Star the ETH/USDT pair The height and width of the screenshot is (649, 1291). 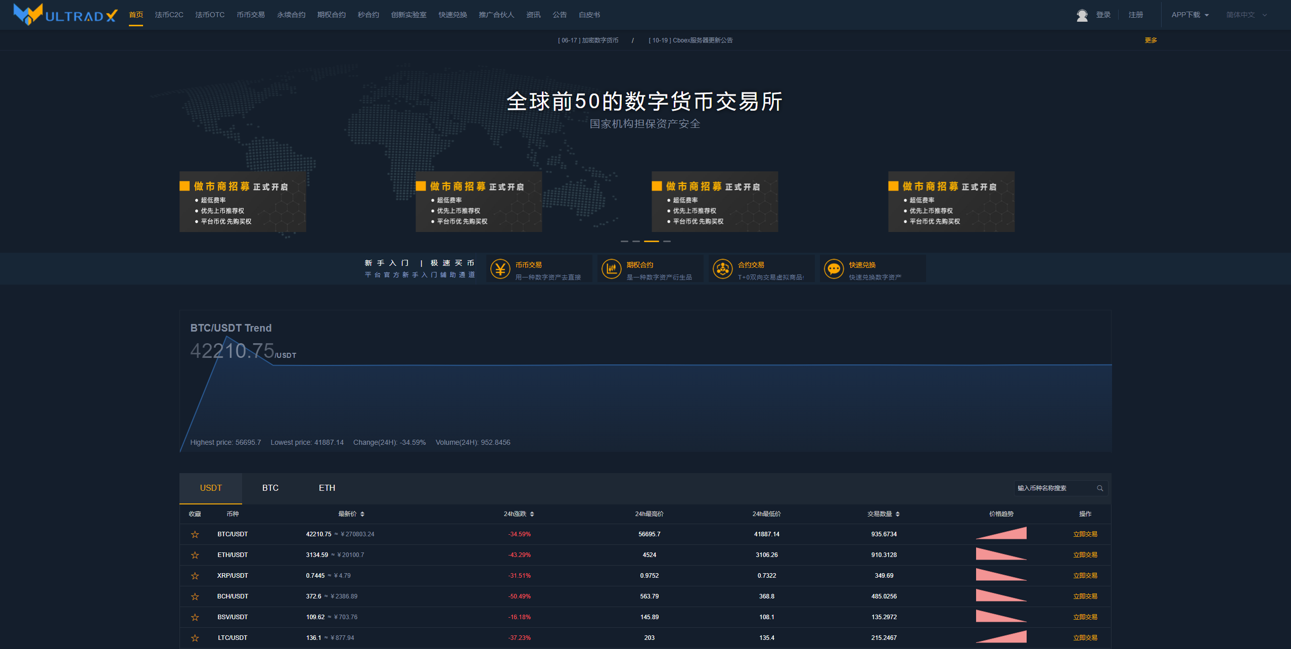click(x=195, y=555)
